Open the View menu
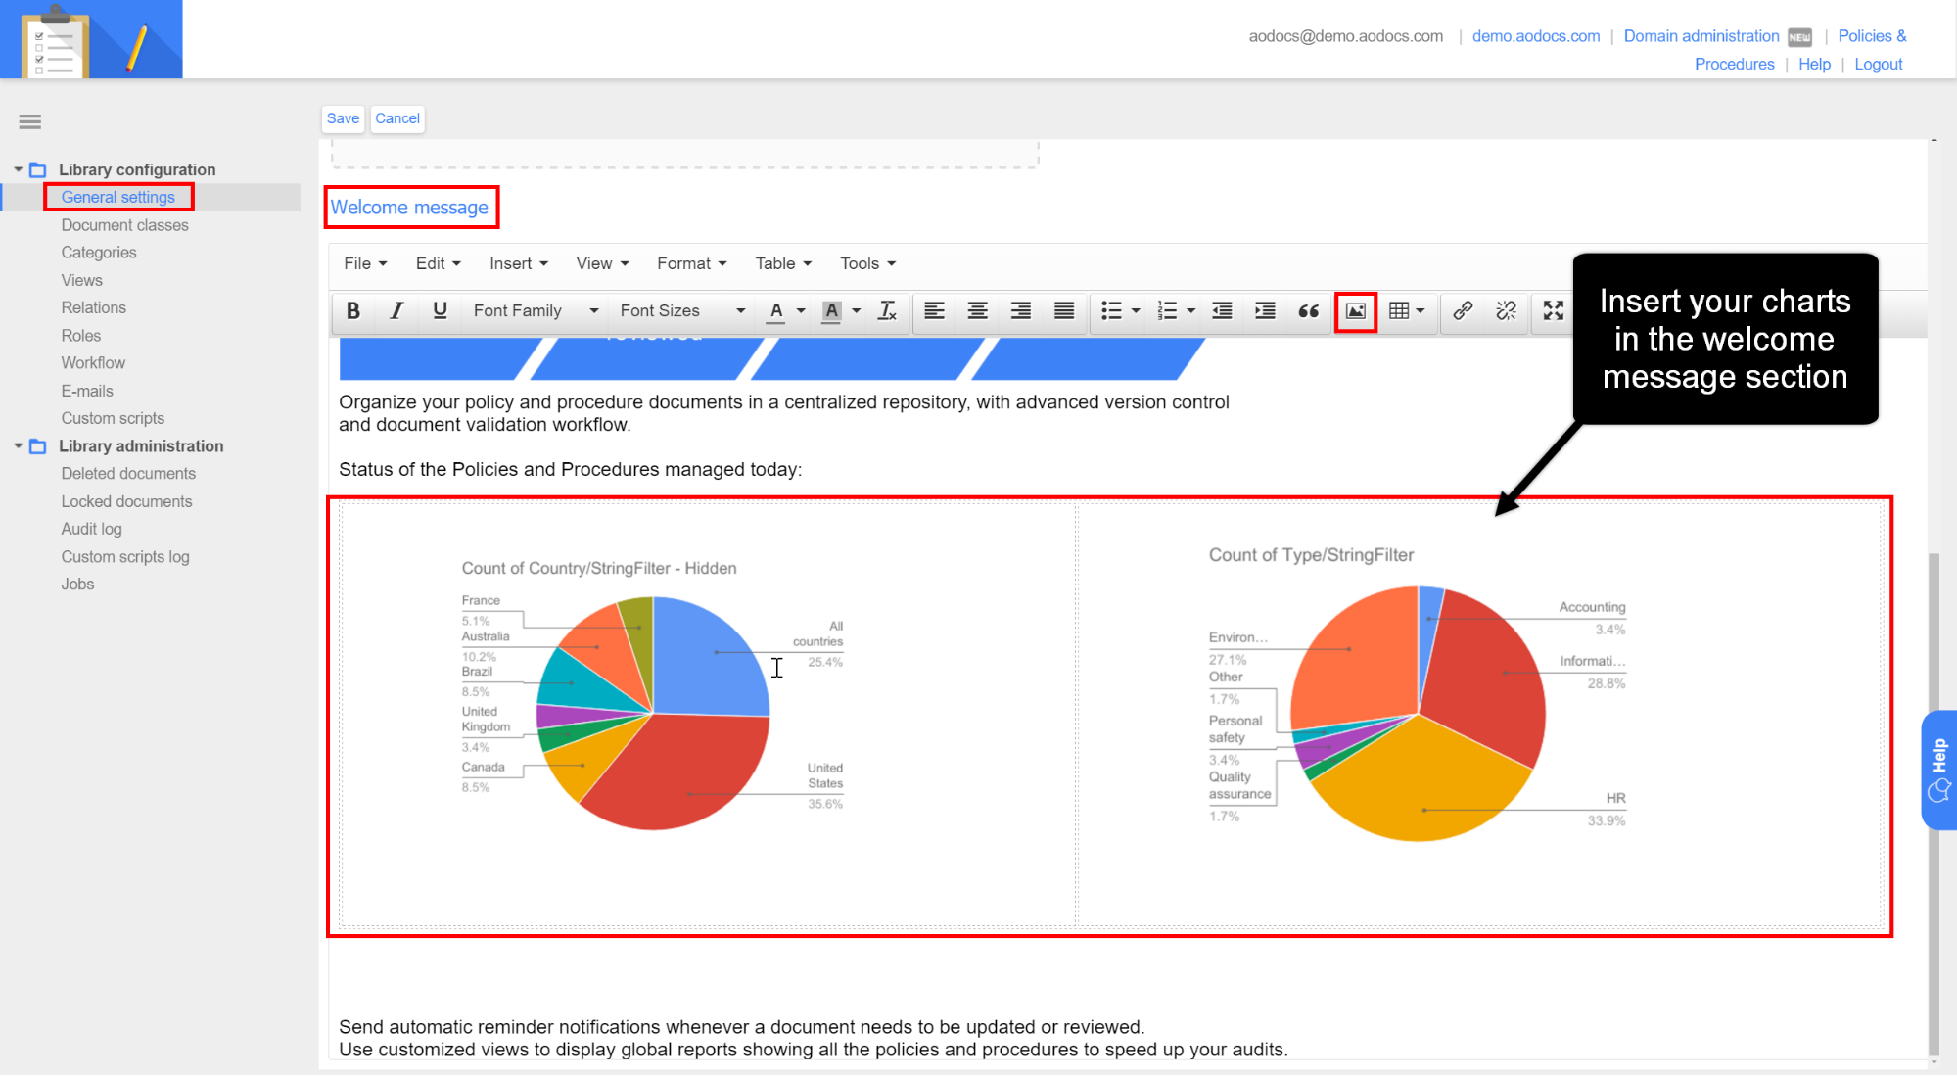The height and width of the screenshot is (1076, 1957). (602, 263)
